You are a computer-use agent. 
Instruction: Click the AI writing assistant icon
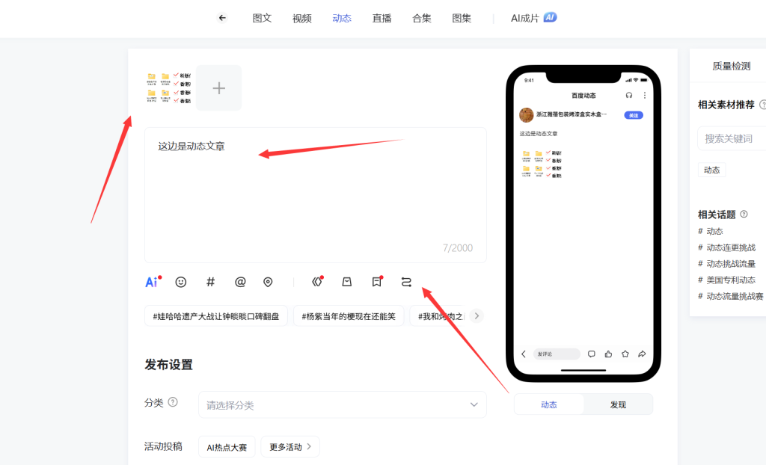pyautogui.click(x=152, y=282)
